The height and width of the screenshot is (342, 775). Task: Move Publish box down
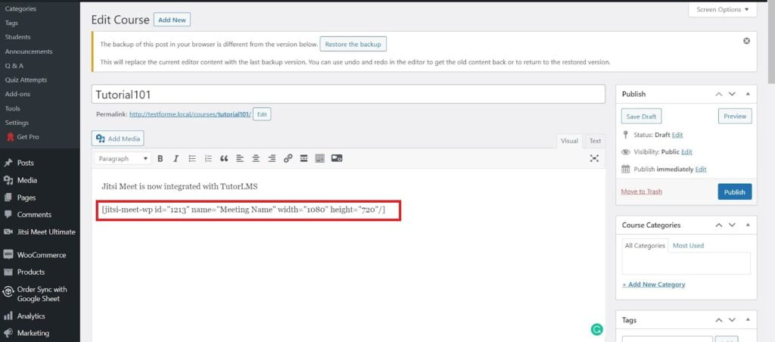pos(732,94)
